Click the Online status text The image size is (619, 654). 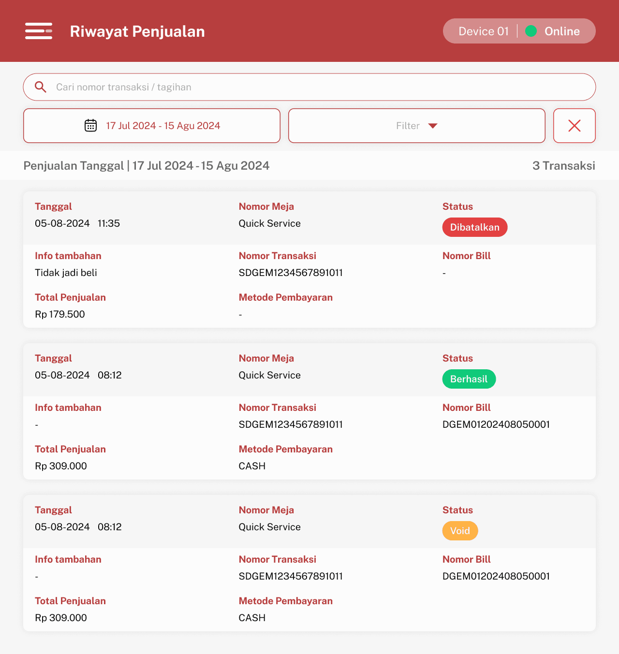[x=562, y=31]
